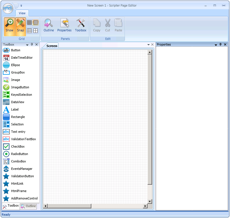Viewport: 230px width, 218px height.
Task: Select the coarsest four-cell grid icon
Action: tap(36, 31)
